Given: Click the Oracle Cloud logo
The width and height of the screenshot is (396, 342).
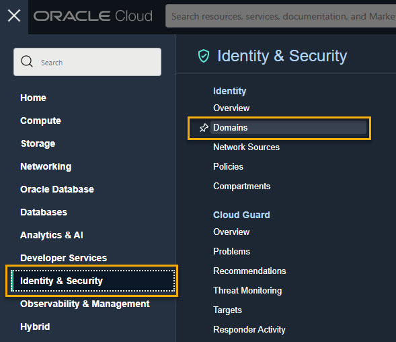Looking at the screenshot, I should pos(93,16).
